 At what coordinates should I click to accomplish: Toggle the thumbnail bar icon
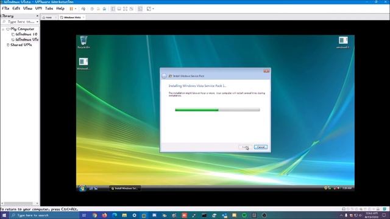119,9
